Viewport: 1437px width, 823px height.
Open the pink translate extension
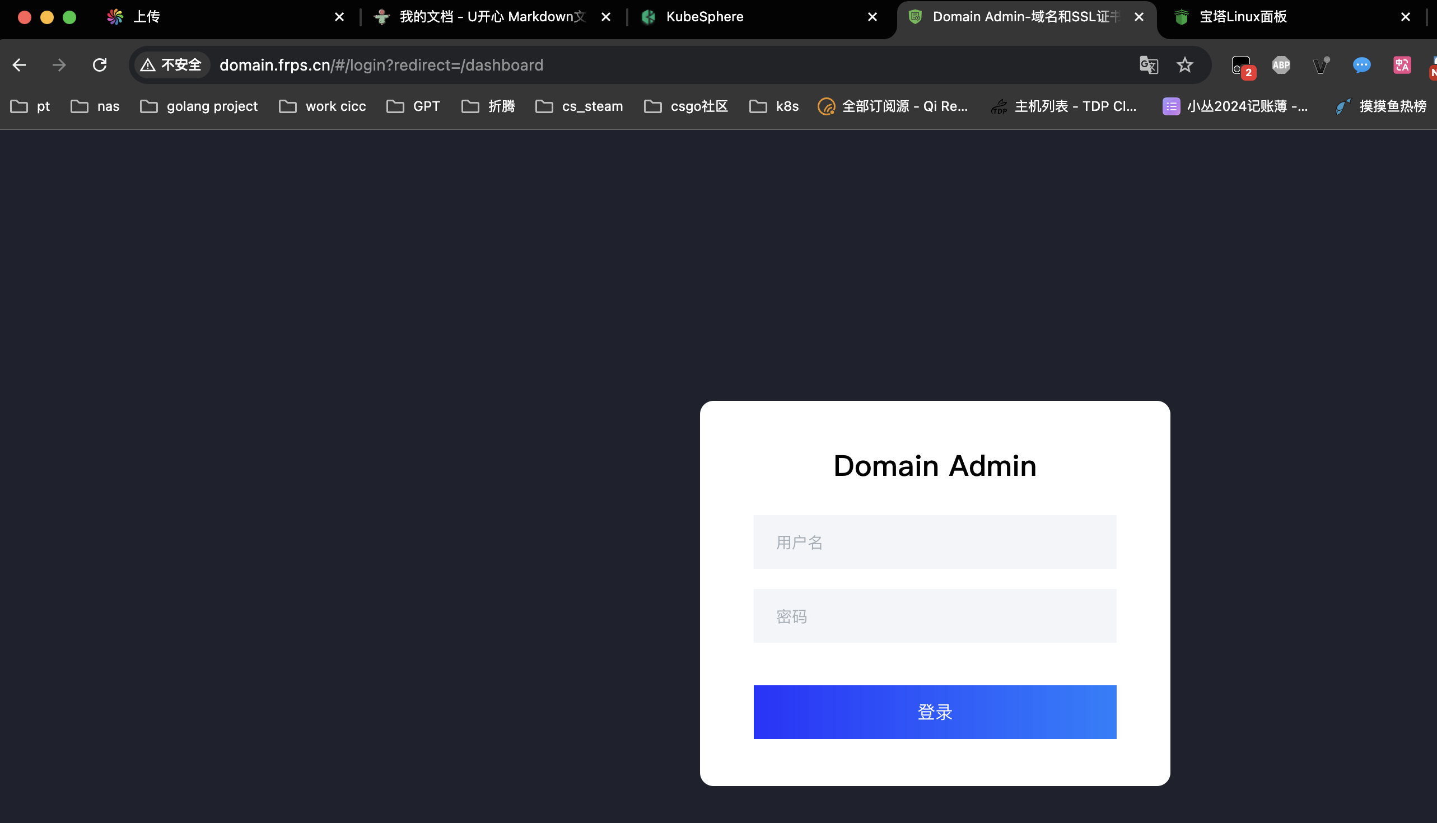point(1402,64)
